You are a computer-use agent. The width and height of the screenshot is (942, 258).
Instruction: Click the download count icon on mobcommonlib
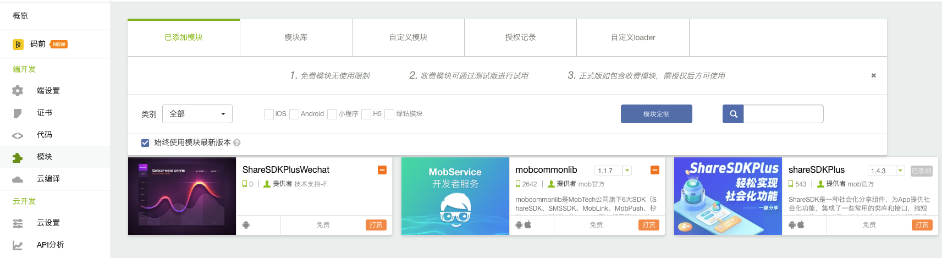(x=518, y=184)
